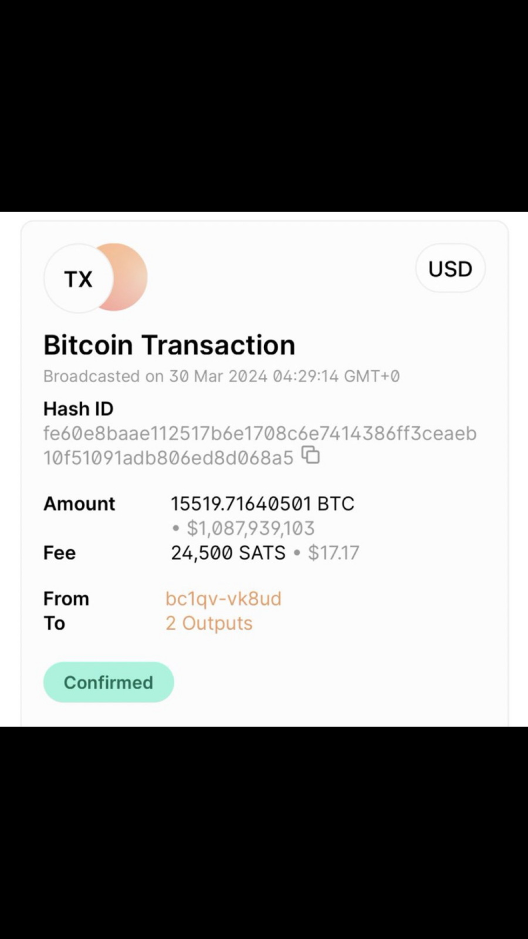528x939 pixels.
Task: Select the hash ID text
Action: point(260,445)
